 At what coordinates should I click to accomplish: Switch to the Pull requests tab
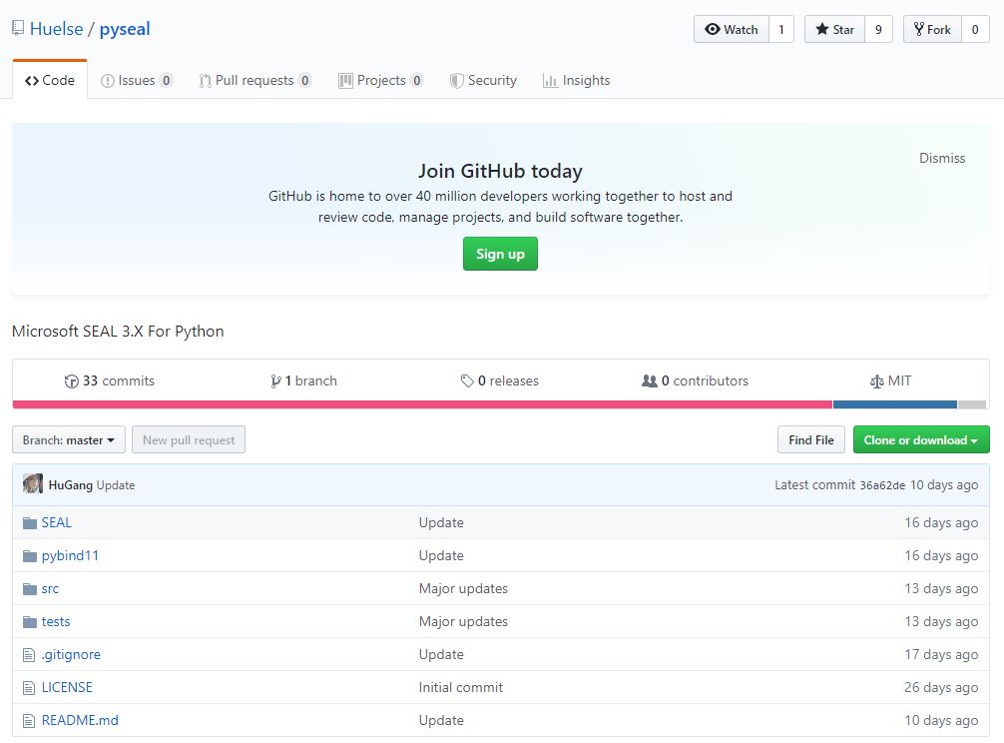tap(254, 80)
